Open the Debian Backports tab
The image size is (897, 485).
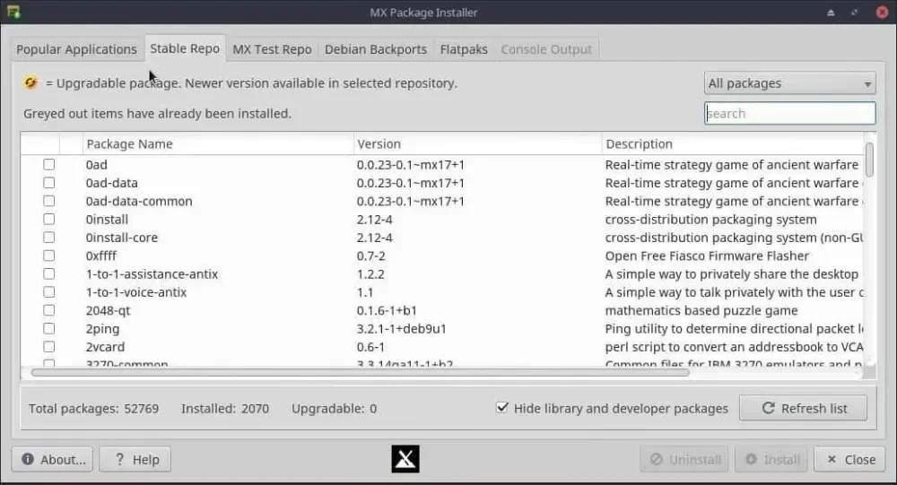(x=376, y=49)
